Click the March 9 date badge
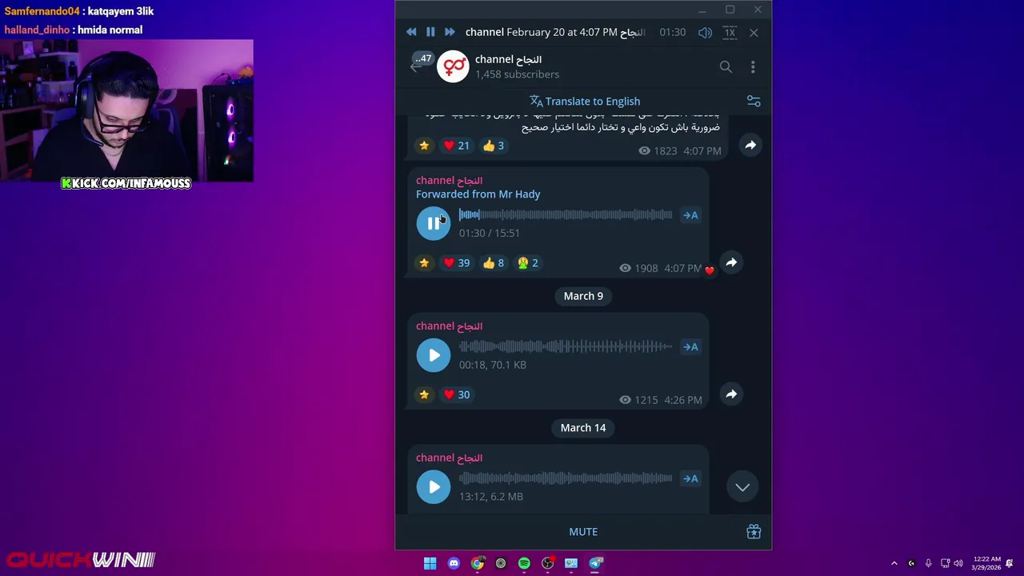1024x576 pixels. click(583, 296)
